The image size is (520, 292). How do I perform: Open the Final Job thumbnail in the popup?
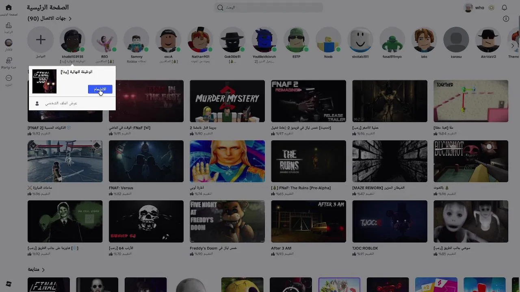coord(44,81)
